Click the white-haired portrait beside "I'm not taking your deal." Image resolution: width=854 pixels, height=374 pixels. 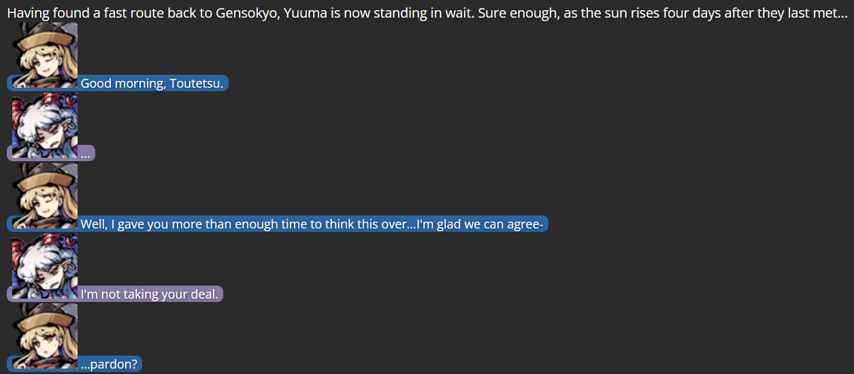tap(45, 266)
